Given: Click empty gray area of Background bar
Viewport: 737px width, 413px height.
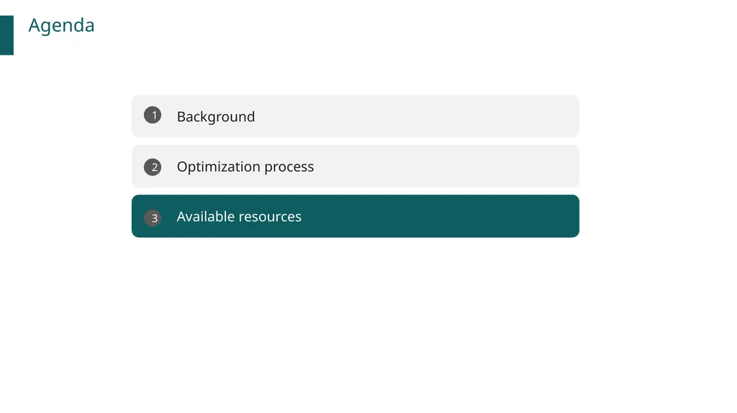Looking at the screenshot, I should (x=423, y=116).
